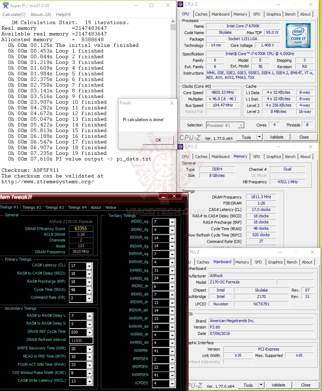Click Close in the bottom CPU-Z window
The image size is (322, 391).
click(306, 385)
